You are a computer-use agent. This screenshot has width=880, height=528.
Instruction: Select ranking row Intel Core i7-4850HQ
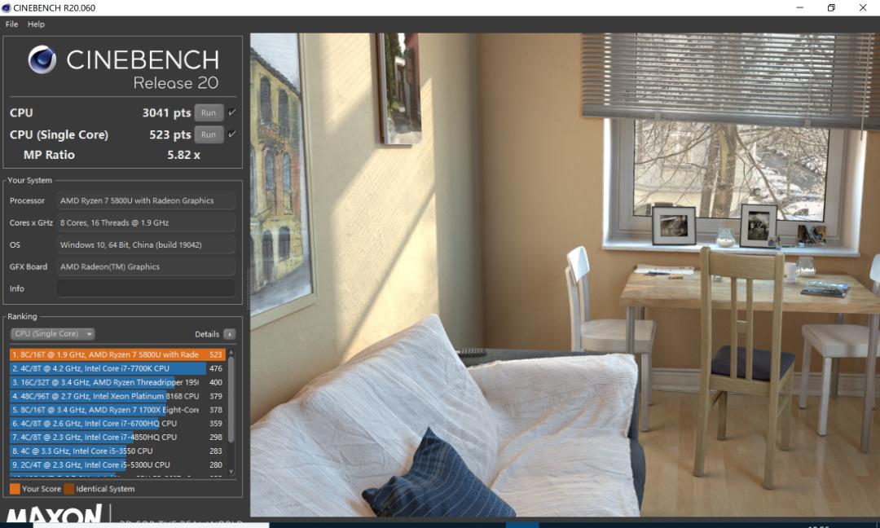(x=117, y=437)
